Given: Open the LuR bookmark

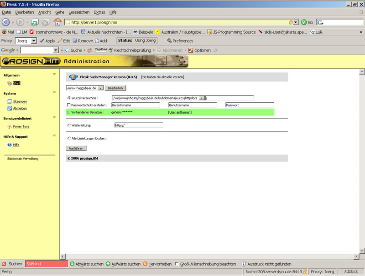Looking at the screenshot, I should (x=316, y=32).
